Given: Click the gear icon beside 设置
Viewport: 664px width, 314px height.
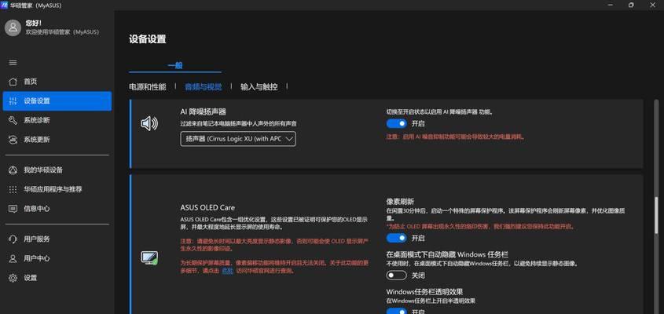Looking at the screenshot, I should pyautogui.click(x=13, y=278).
